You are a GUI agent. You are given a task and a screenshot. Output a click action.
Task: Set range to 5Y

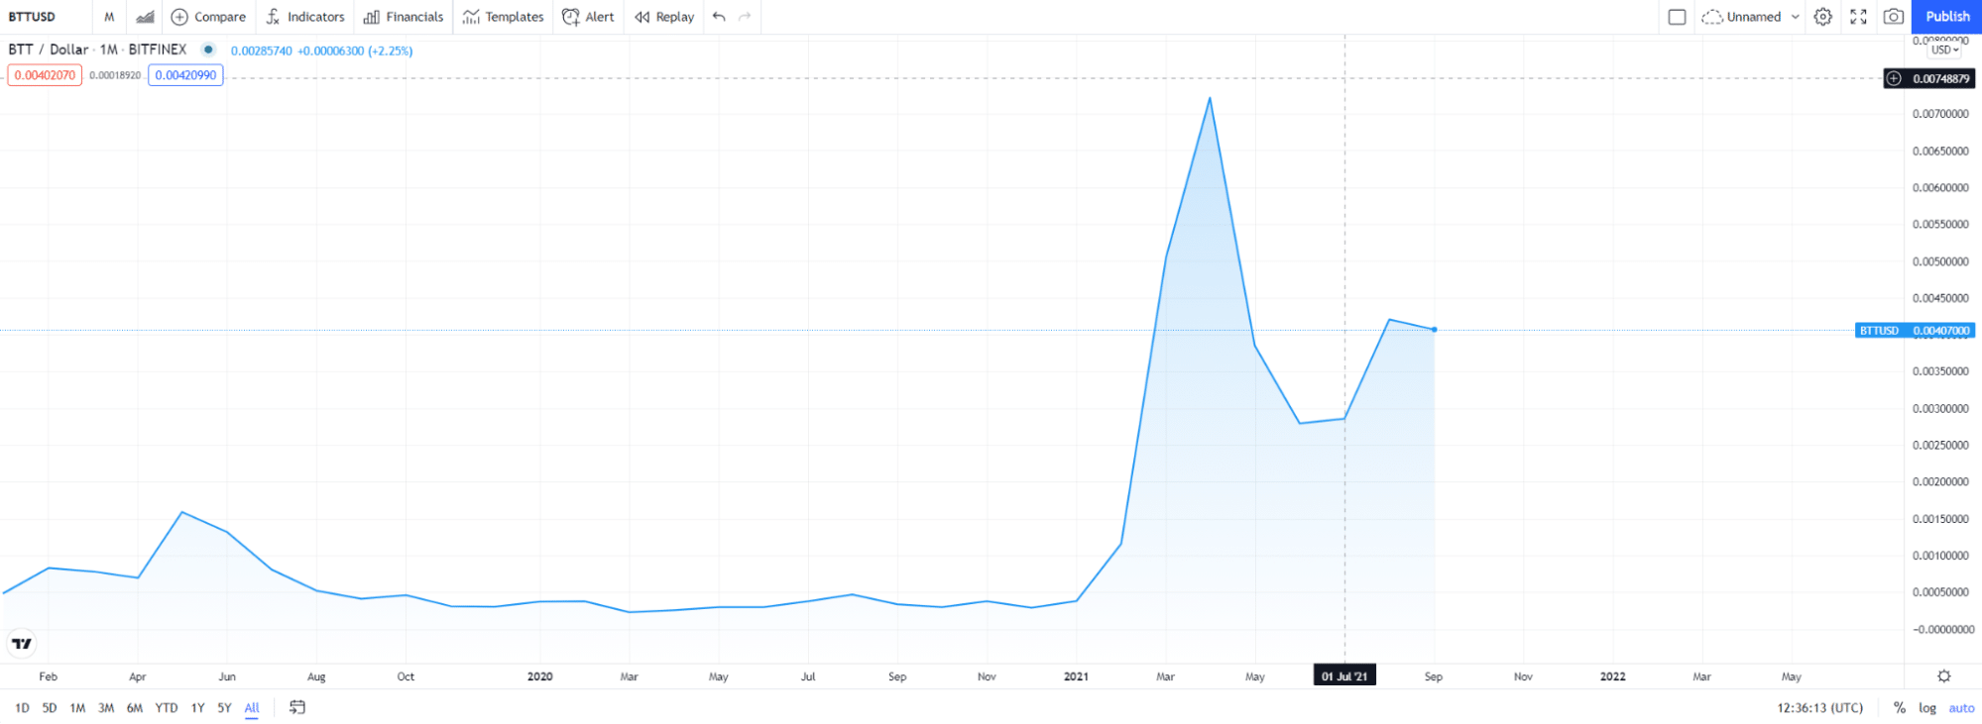(224, 708)
